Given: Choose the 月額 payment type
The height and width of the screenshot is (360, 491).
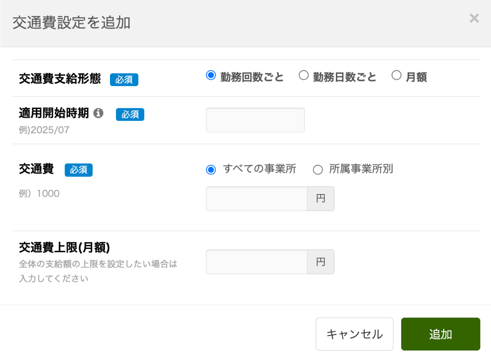Looking at the screenshot, I should tap(396, 75).
